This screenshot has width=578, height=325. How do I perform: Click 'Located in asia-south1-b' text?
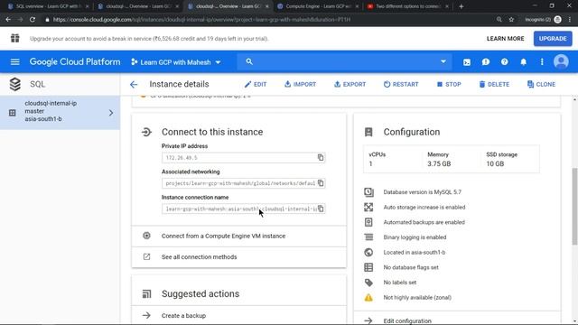click(x=415, y=253)
